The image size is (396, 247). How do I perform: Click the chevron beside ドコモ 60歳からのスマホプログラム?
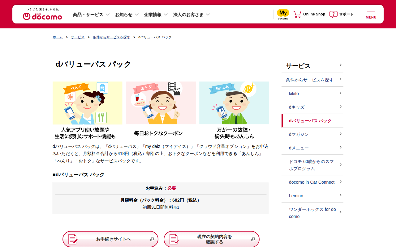click(340, 165)
